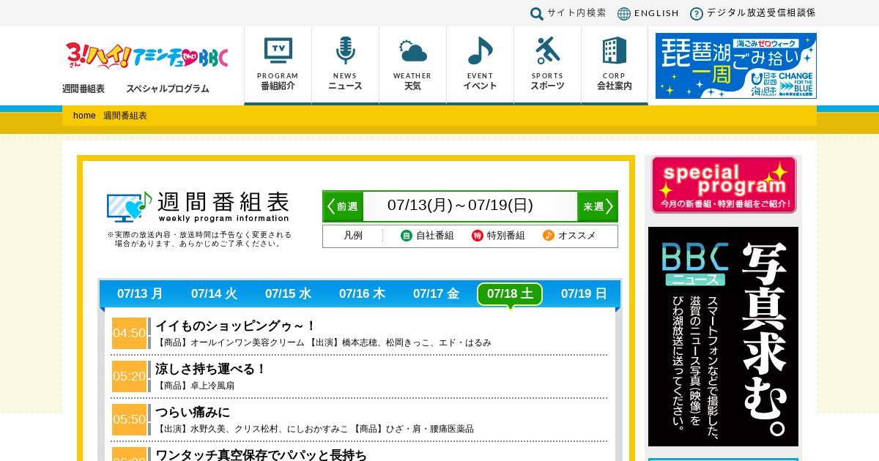This screenshot has height=461, width=879.
Task: Select the 07/13 月 tab
Action: [140, 294]
